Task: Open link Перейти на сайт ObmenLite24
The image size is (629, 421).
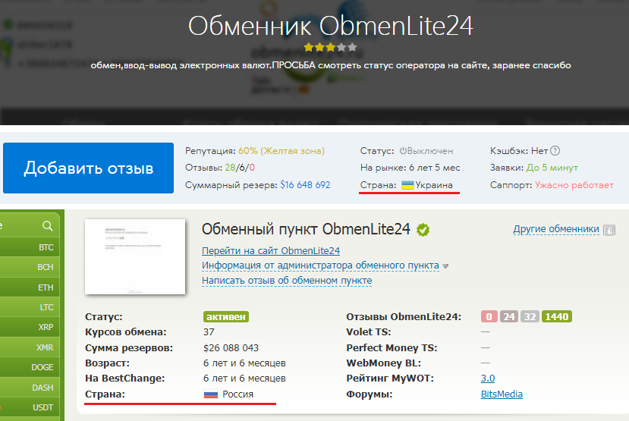Action: (270, 250)
